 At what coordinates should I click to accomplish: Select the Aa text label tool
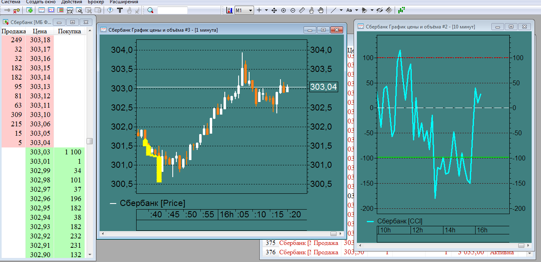(349, 10)
